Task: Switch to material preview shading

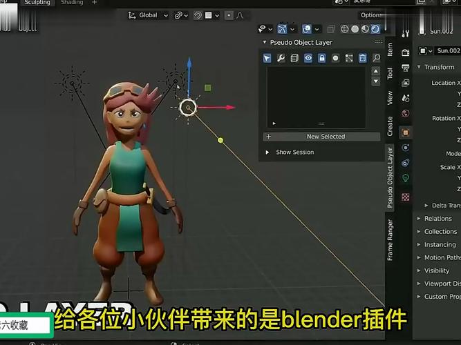Action: (x=365, y=29)
